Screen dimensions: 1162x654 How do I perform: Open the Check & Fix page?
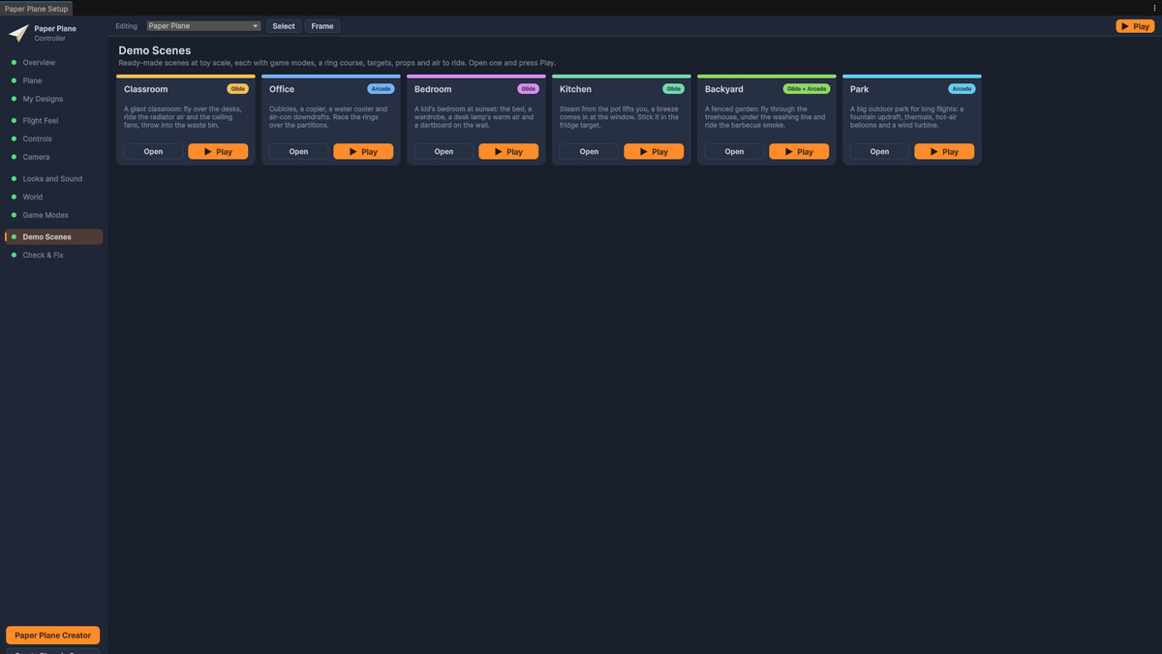pyautogui.click(x=53, y=256)
